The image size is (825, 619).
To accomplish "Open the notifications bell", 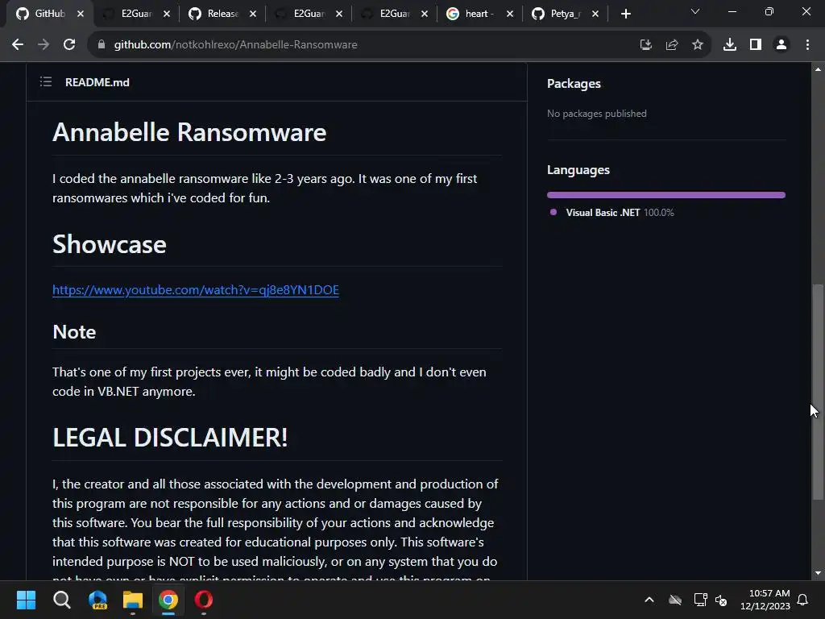I will click(803, 600).
